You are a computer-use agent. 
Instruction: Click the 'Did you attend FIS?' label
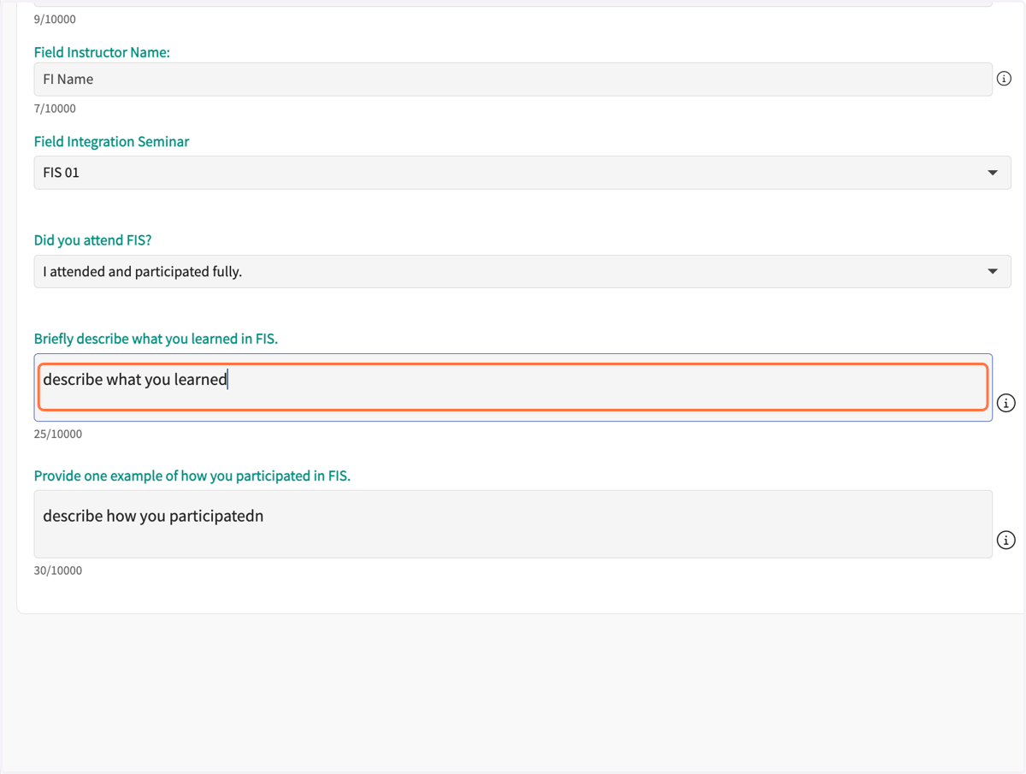92,240
